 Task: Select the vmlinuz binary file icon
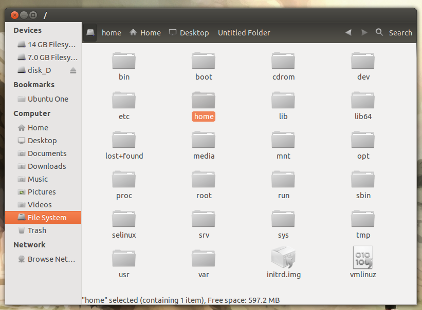point(363,258)
